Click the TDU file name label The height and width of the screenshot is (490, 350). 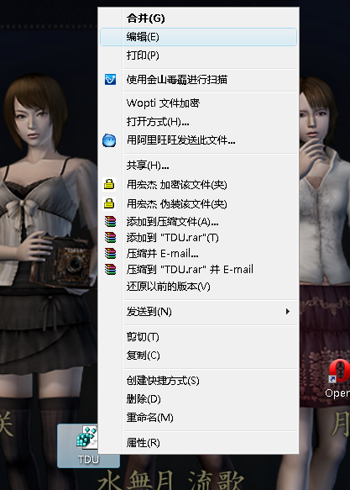pos(88,460)
